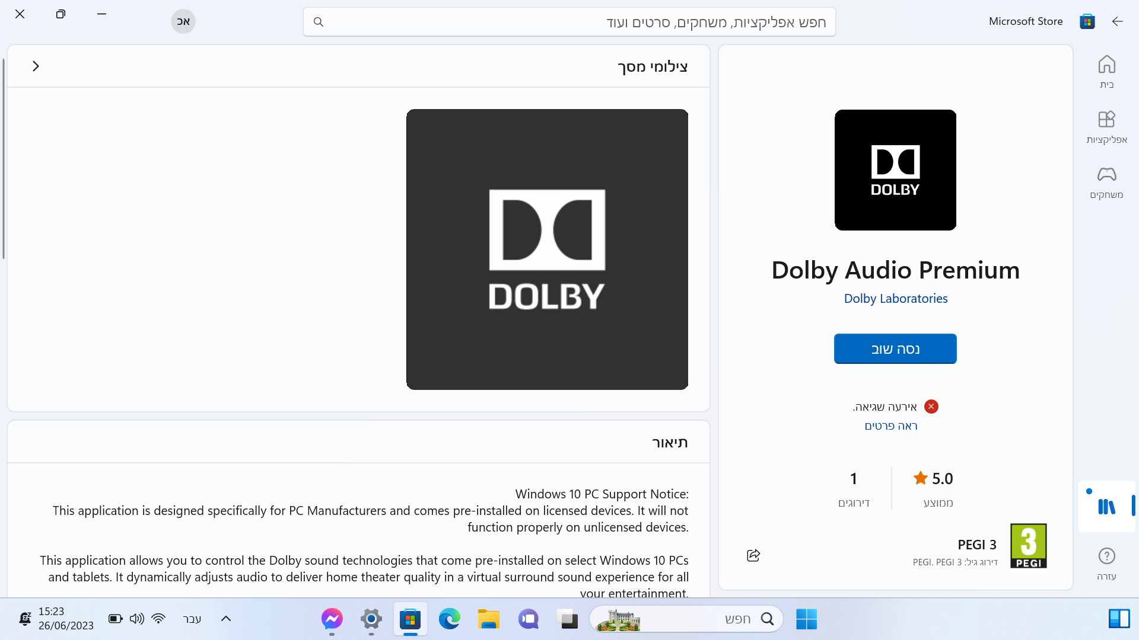Viewport: 1139px width, 640px height.
Task: Launch Microsoft Edge from taskbar
Action: tap(450, 619)
